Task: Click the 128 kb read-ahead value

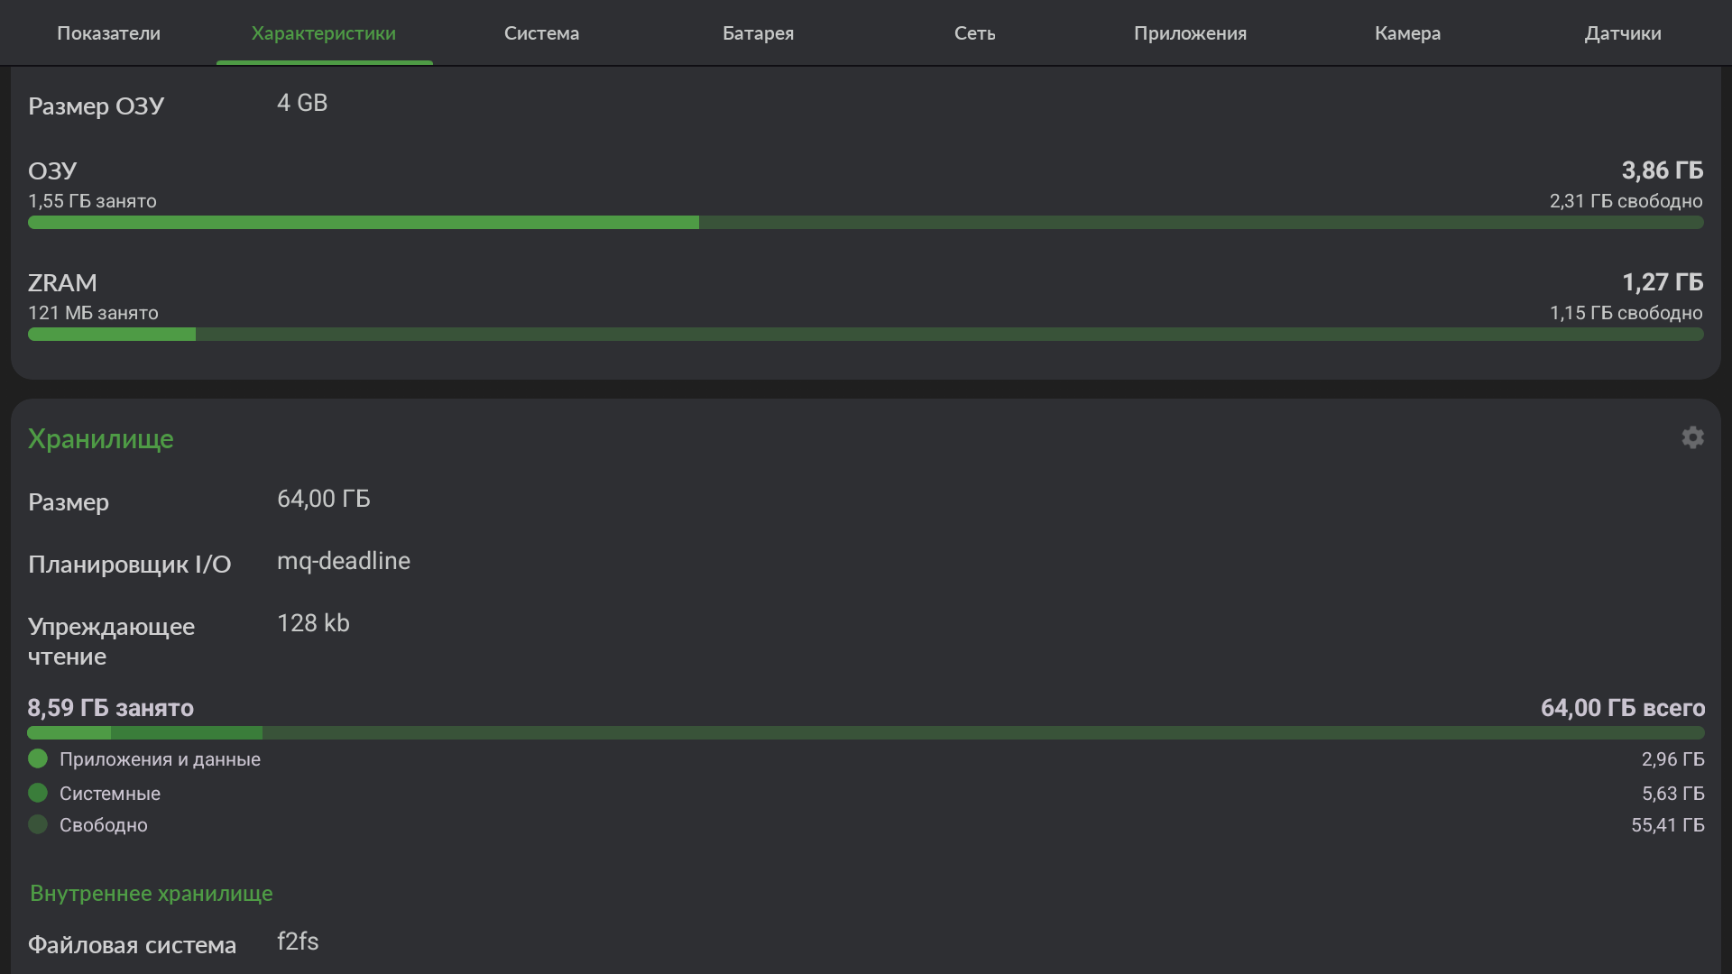Action: click(313, 623)
